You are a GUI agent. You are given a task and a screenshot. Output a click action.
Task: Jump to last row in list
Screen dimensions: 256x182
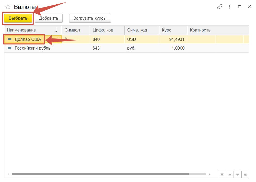245,174
